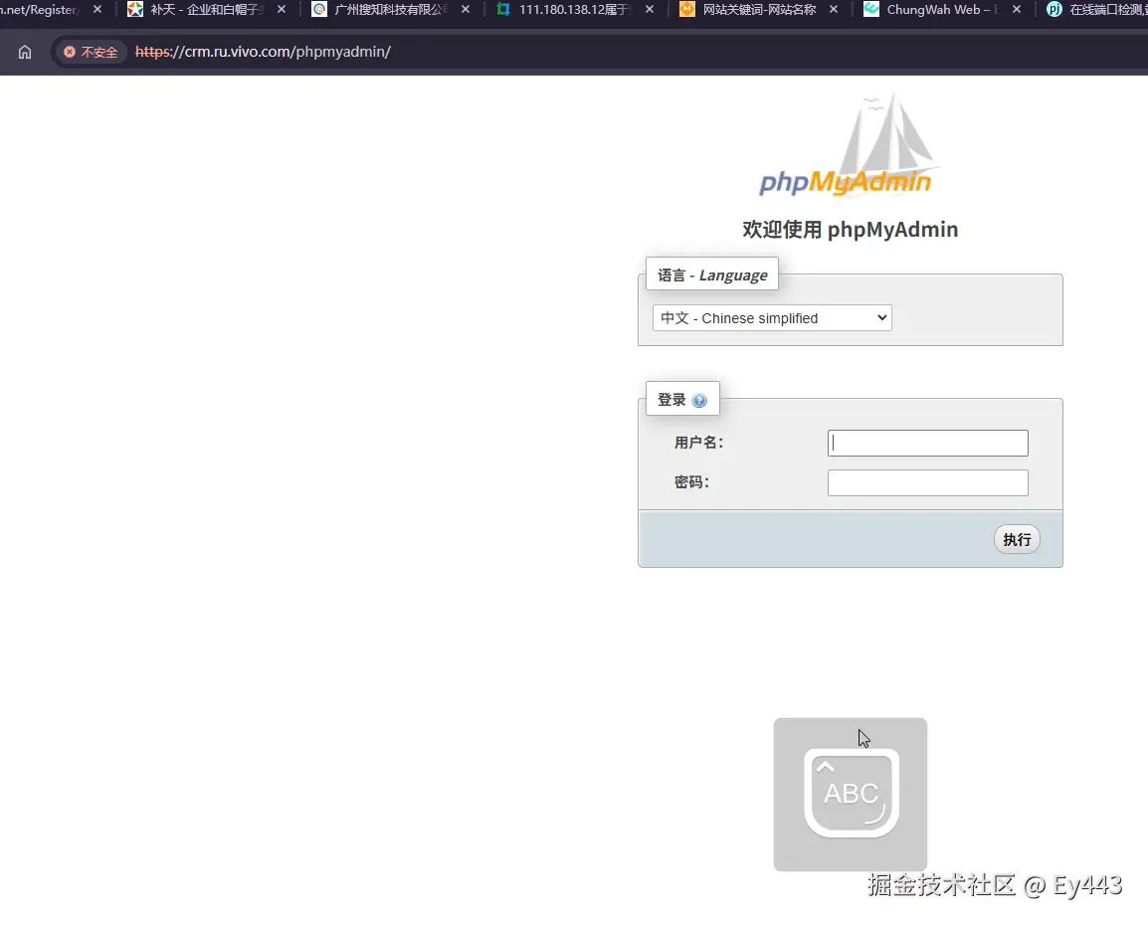This screenshot has height=925, width=1148.
Task: Close the 补天 tab
Action: [282, 10]
